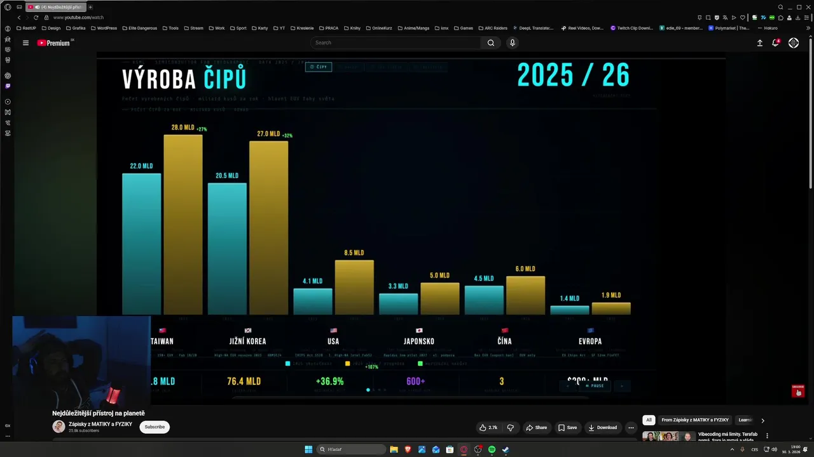Focus the YouTube Search input field
Viewport: 814px width, 457px height.
(x=396, y=43)
